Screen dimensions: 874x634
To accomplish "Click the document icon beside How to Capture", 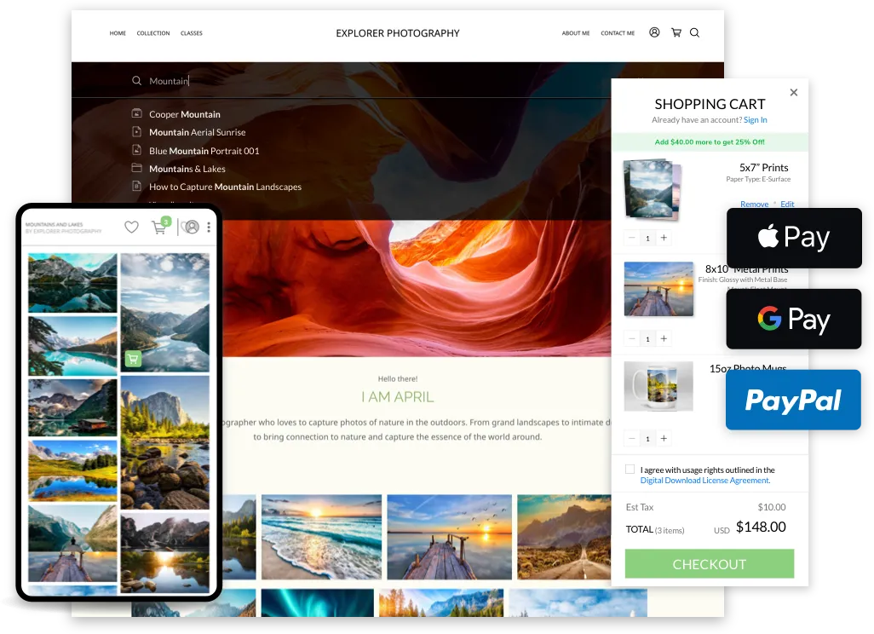I will click(136, 187).
